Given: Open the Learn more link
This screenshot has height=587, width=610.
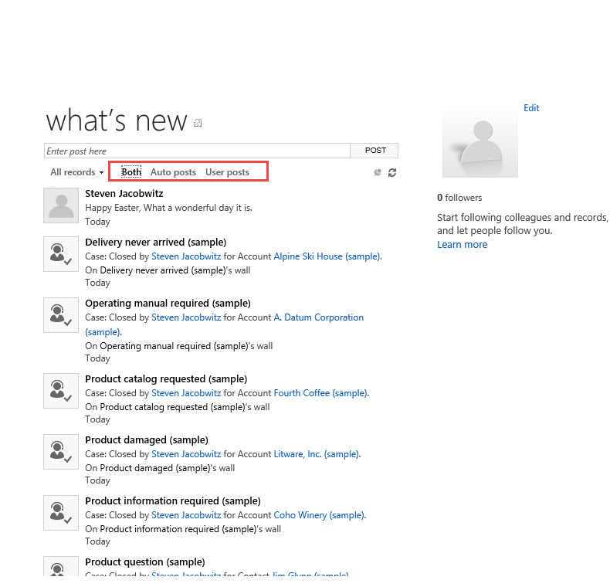Looking at the screenshot, I should 462,245.
